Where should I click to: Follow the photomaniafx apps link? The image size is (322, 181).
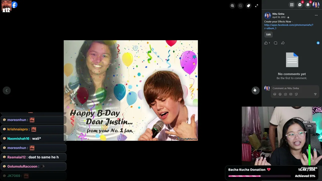pyautogui.click(x=289, y=27)
